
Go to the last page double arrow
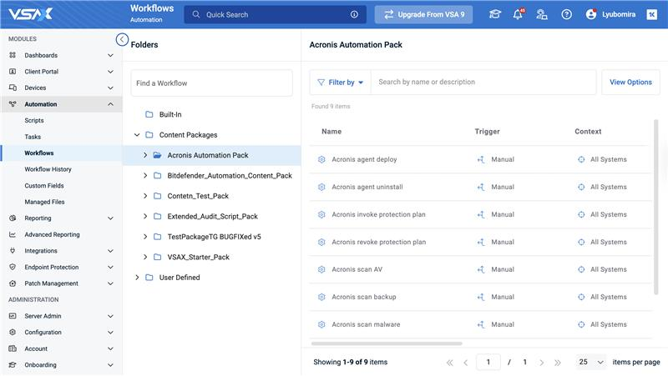click(558, 363)
